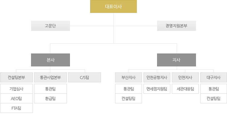Select the 인천공항지사 branch
This screenshot has height=119, width=227.
pyautogui.click(x=157, y=78)
